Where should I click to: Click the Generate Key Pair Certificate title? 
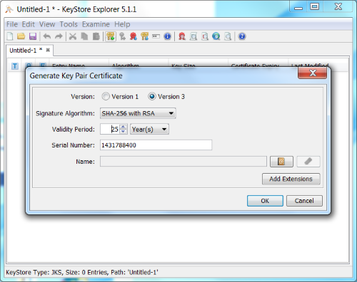click(x=76, y=75)
